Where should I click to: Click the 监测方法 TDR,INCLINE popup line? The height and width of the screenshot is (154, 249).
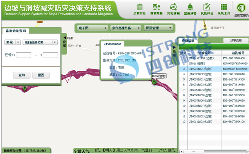coord(120,60)
